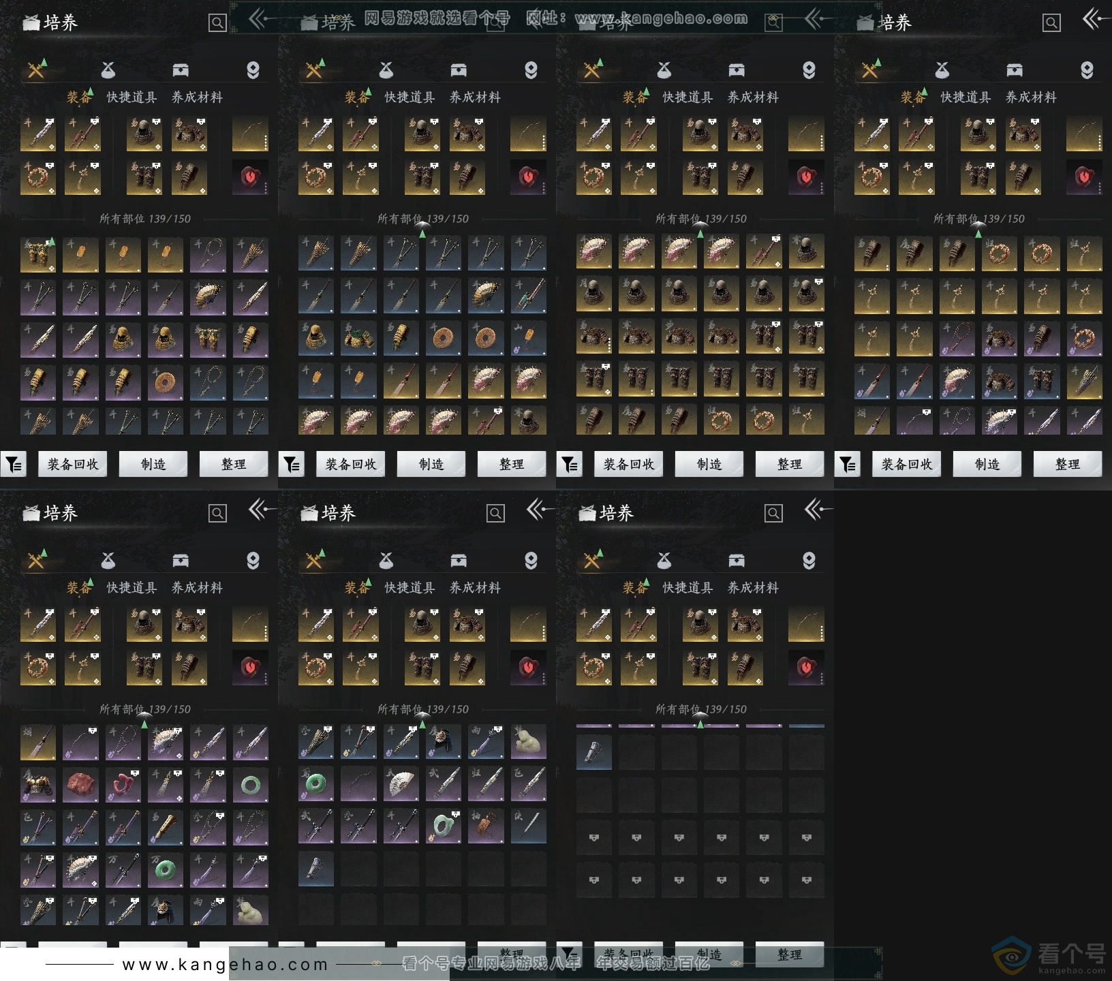Click 制造 button in top-left panel
The width and height of the screenshot is (1112, 981).
click(x=153, y=464)
